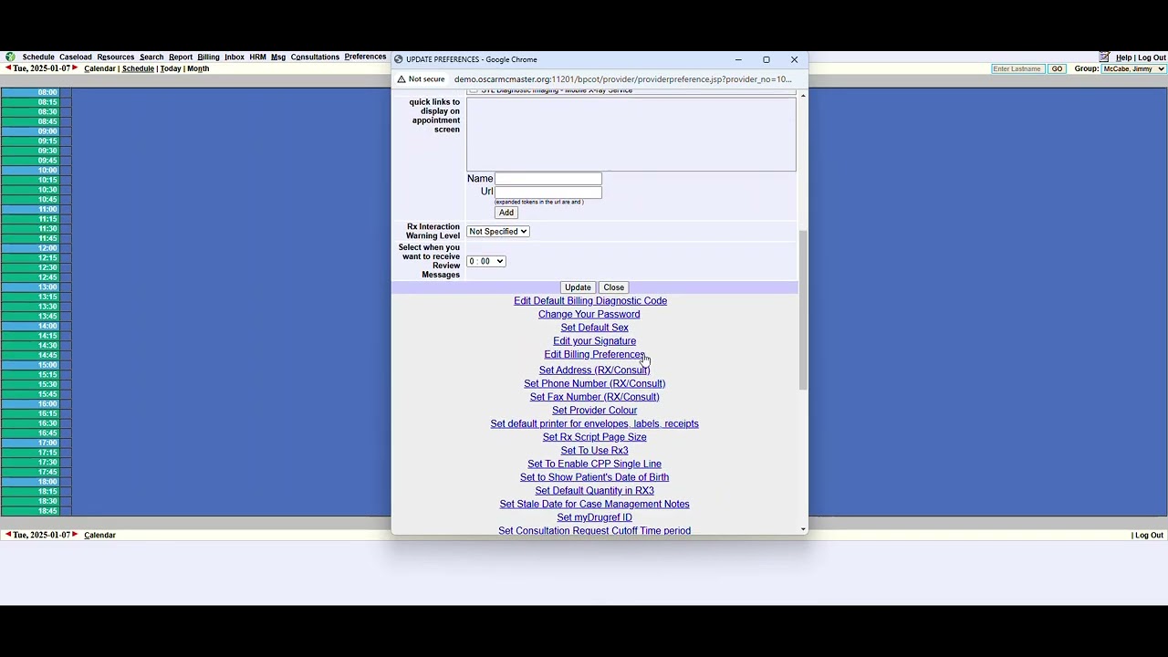Image resolution: width=1168 pixels, height=657 pixels.
Task: Click the green OSCAR logo icon
Action: (10, 57)
